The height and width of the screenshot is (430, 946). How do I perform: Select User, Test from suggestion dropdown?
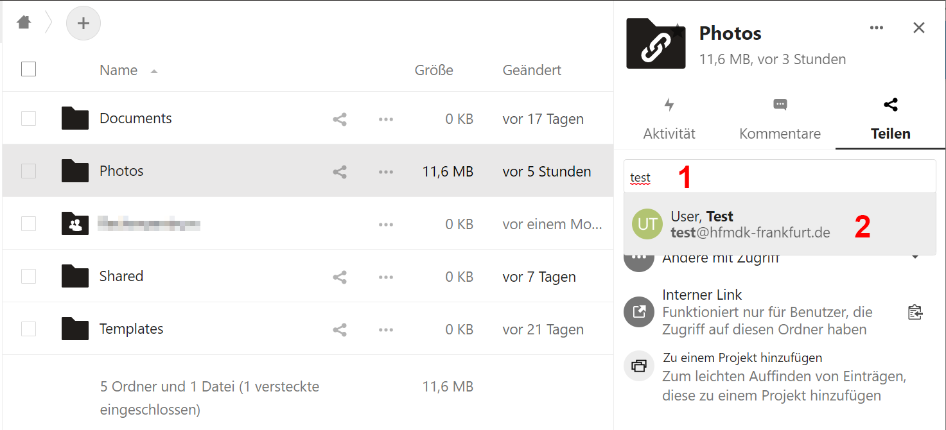tap(780, 224)
